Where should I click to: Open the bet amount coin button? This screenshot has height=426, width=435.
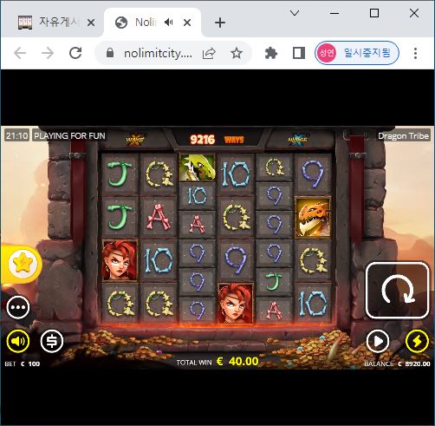point(52,341)
